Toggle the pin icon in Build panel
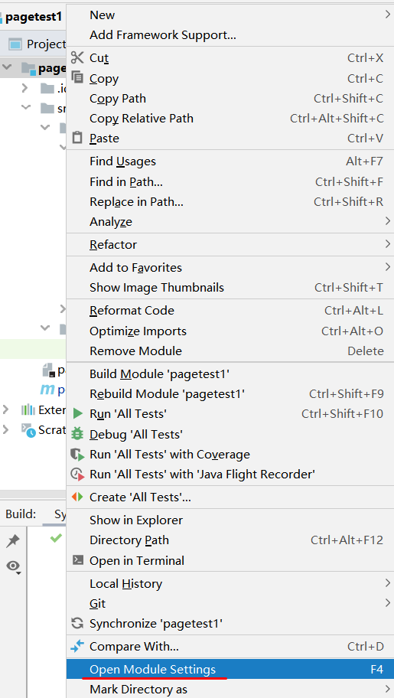This screenshot has height=698, width=394. [x=13, y=541]
